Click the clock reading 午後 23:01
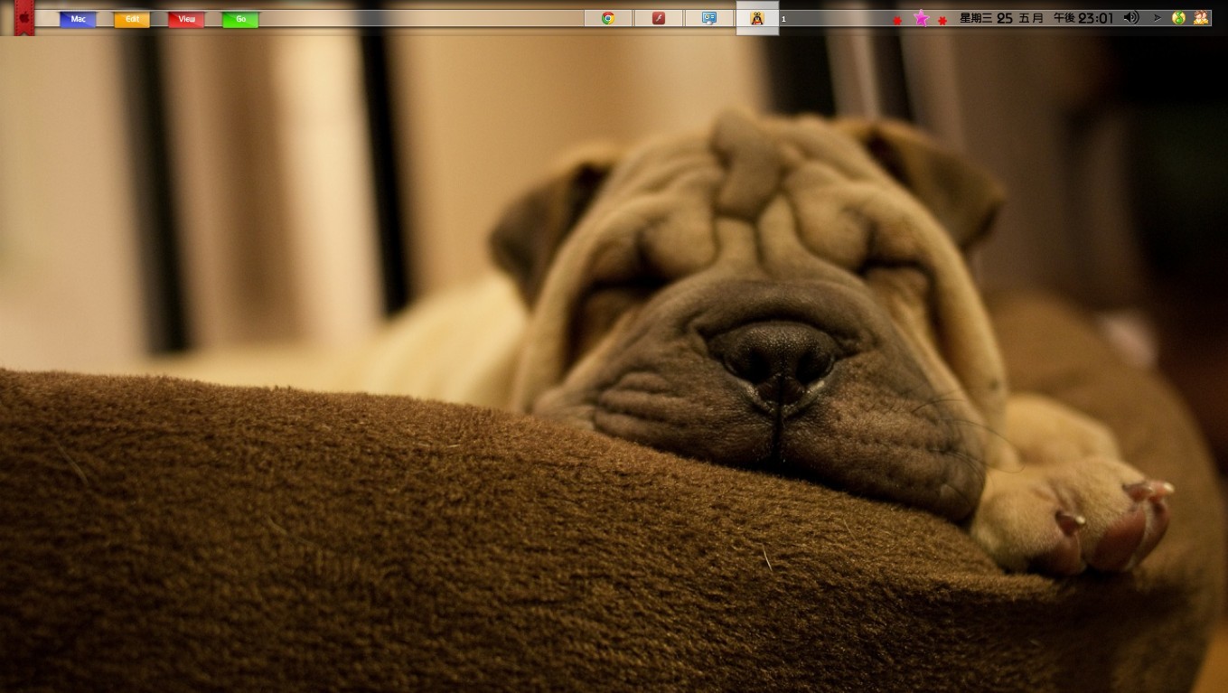Screen dimensions: 1228x693 click(x=1083, y=18)
